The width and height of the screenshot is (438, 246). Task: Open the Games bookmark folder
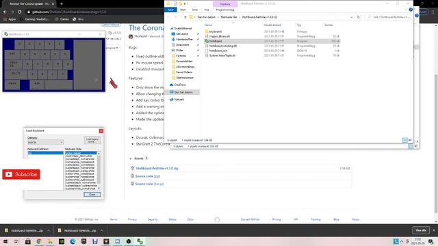[62, 19]
